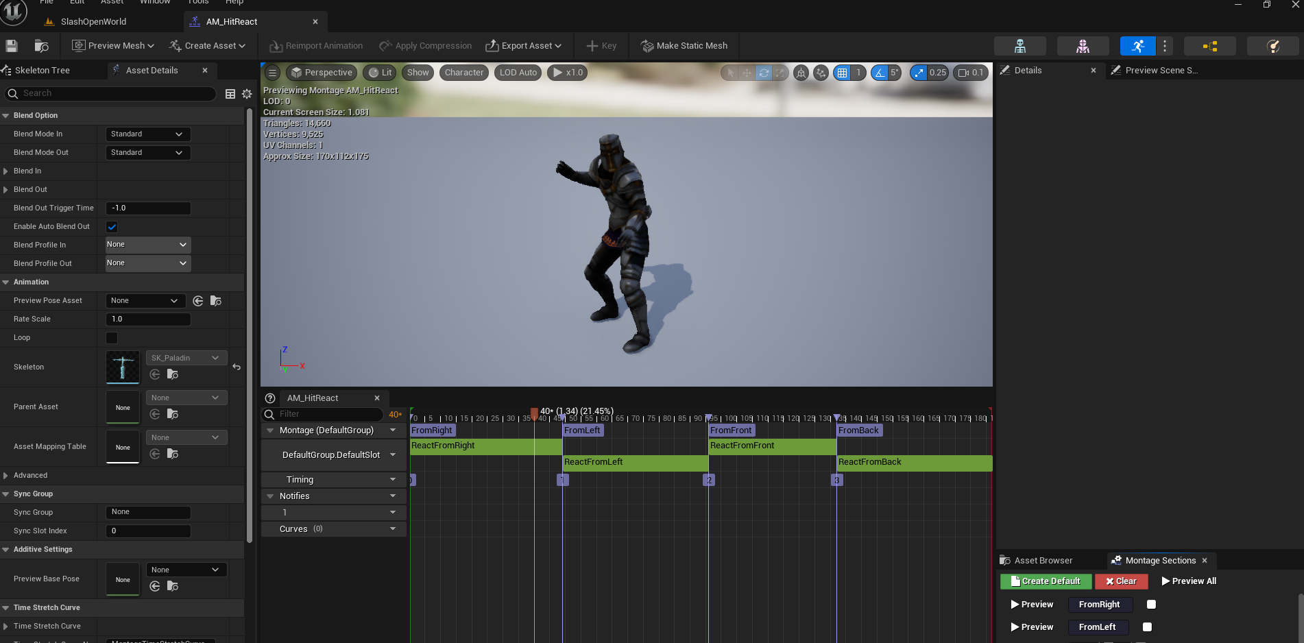Click the Create Default button

click(x=1046, y=581)
